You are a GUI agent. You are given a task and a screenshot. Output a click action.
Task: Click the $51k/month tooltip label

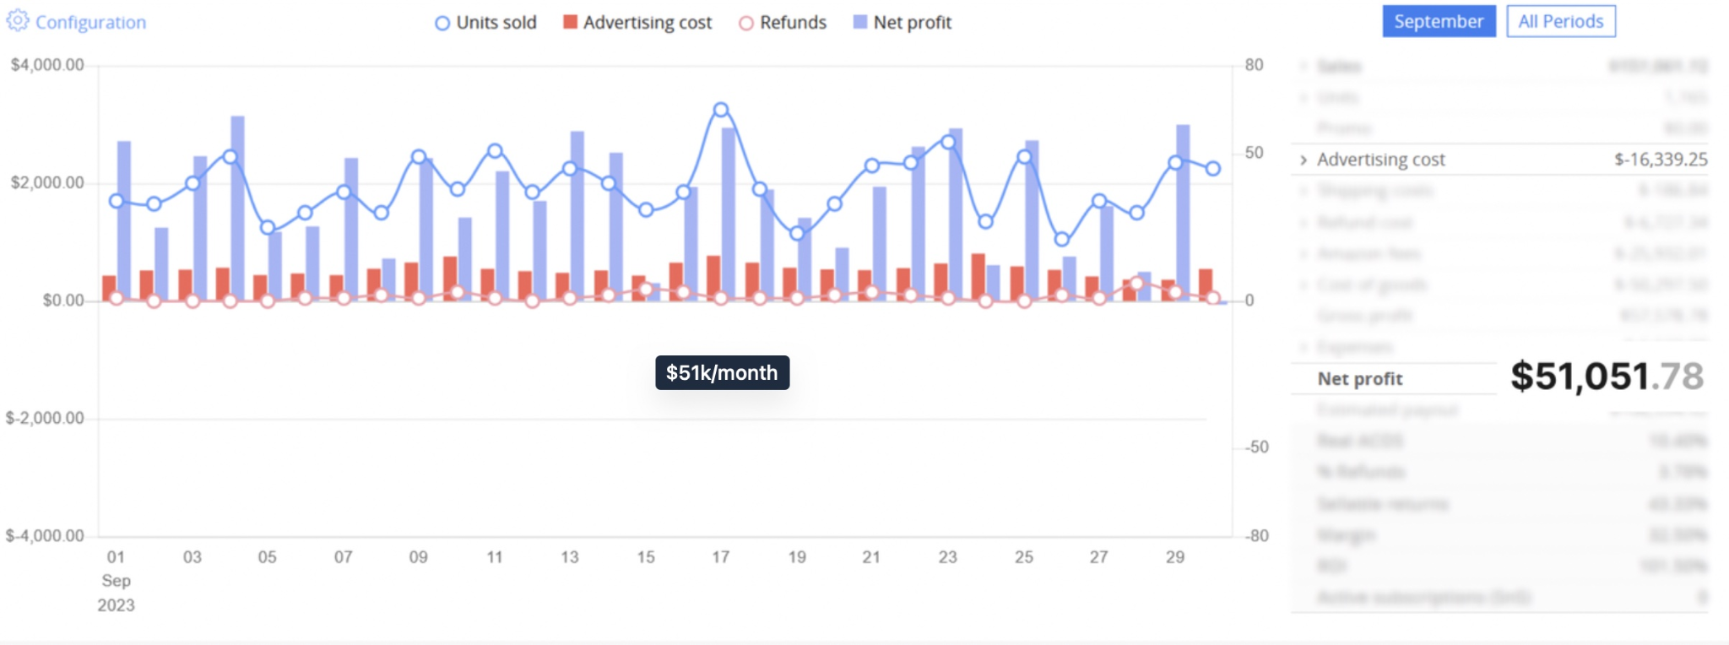(722, 372)
